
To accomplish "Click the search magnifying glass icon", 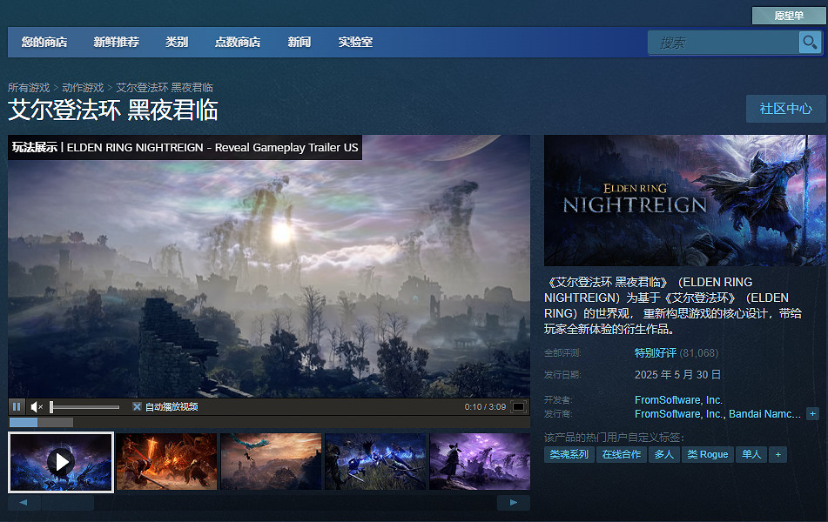I will coord(811,42).
